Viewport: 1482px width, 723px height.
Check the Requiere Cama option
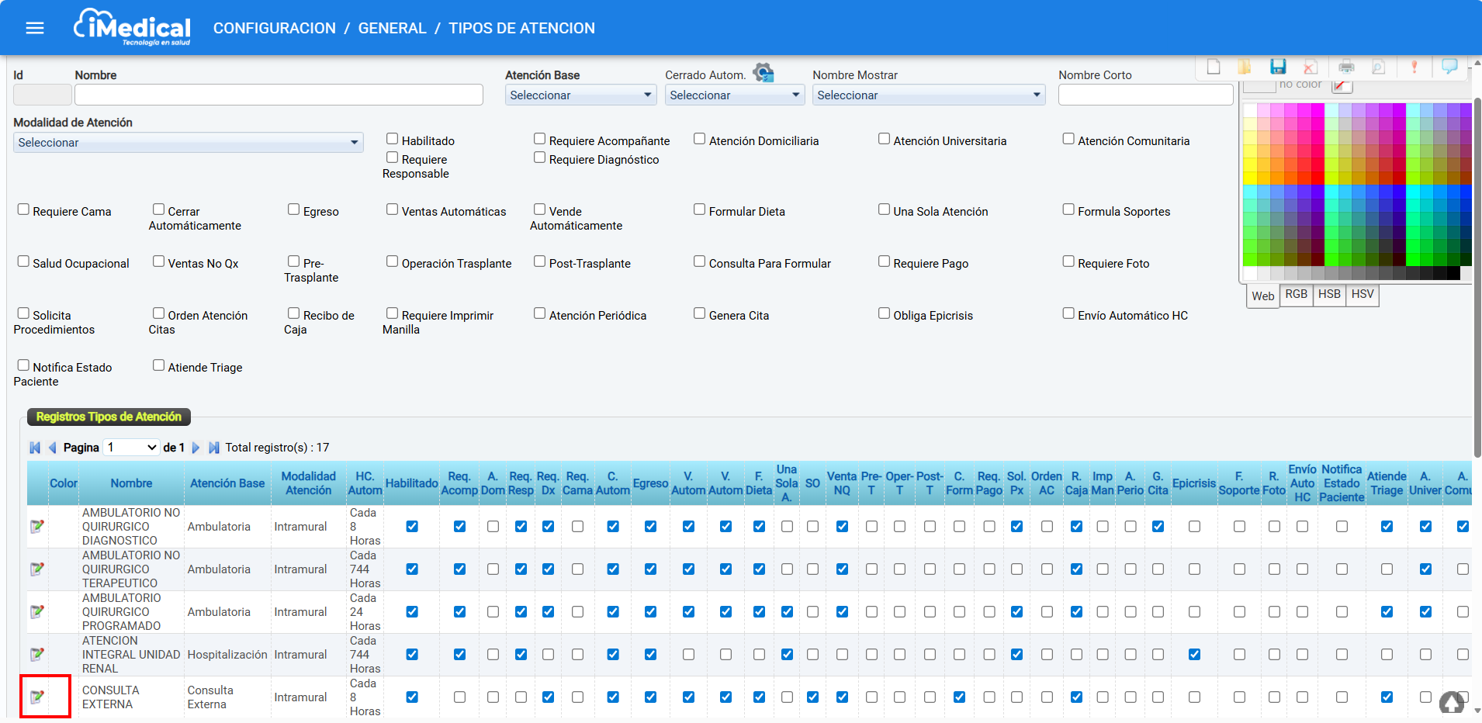[x=23, y=209]
